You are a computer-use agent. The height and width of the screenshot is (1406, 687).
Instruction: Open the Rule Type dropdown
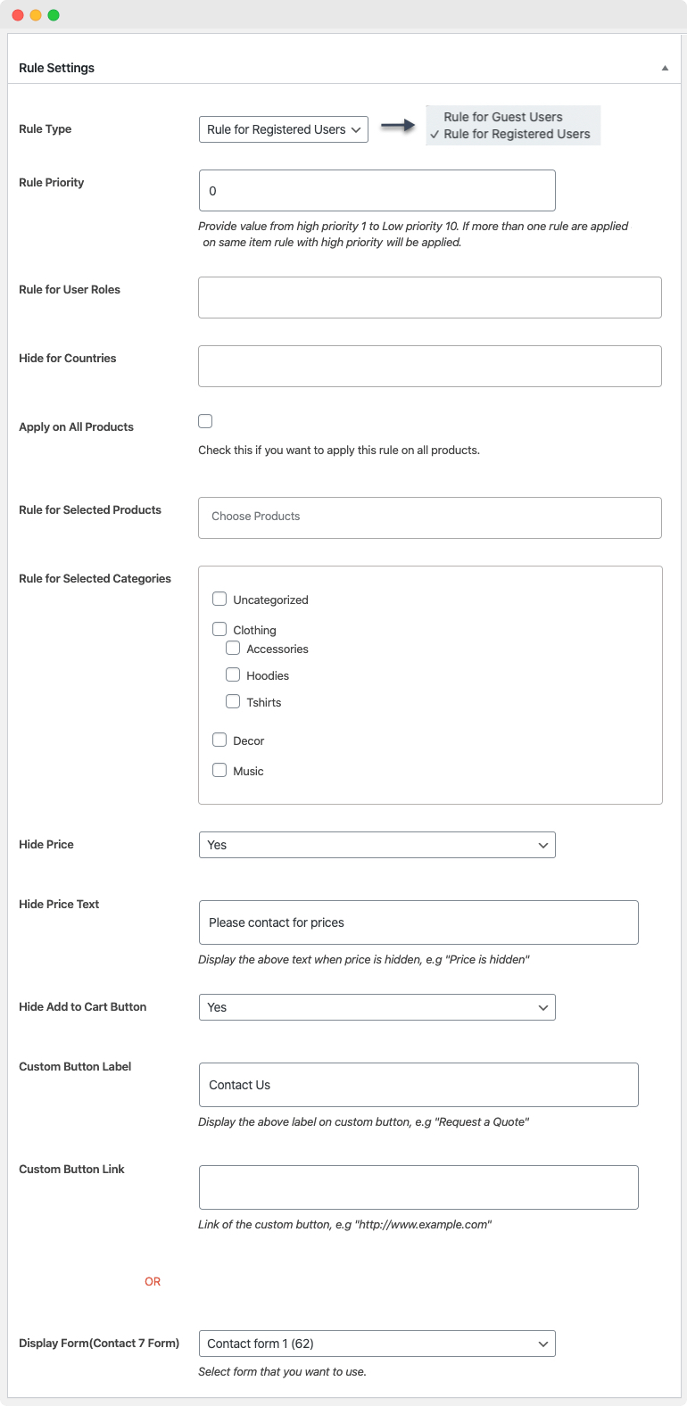[x=283, y=128]
